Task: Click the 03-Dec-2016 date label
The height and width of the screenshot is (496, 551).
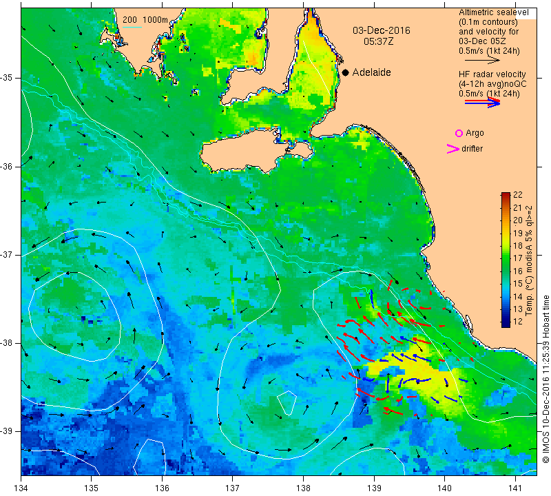Action: point(382,30)
